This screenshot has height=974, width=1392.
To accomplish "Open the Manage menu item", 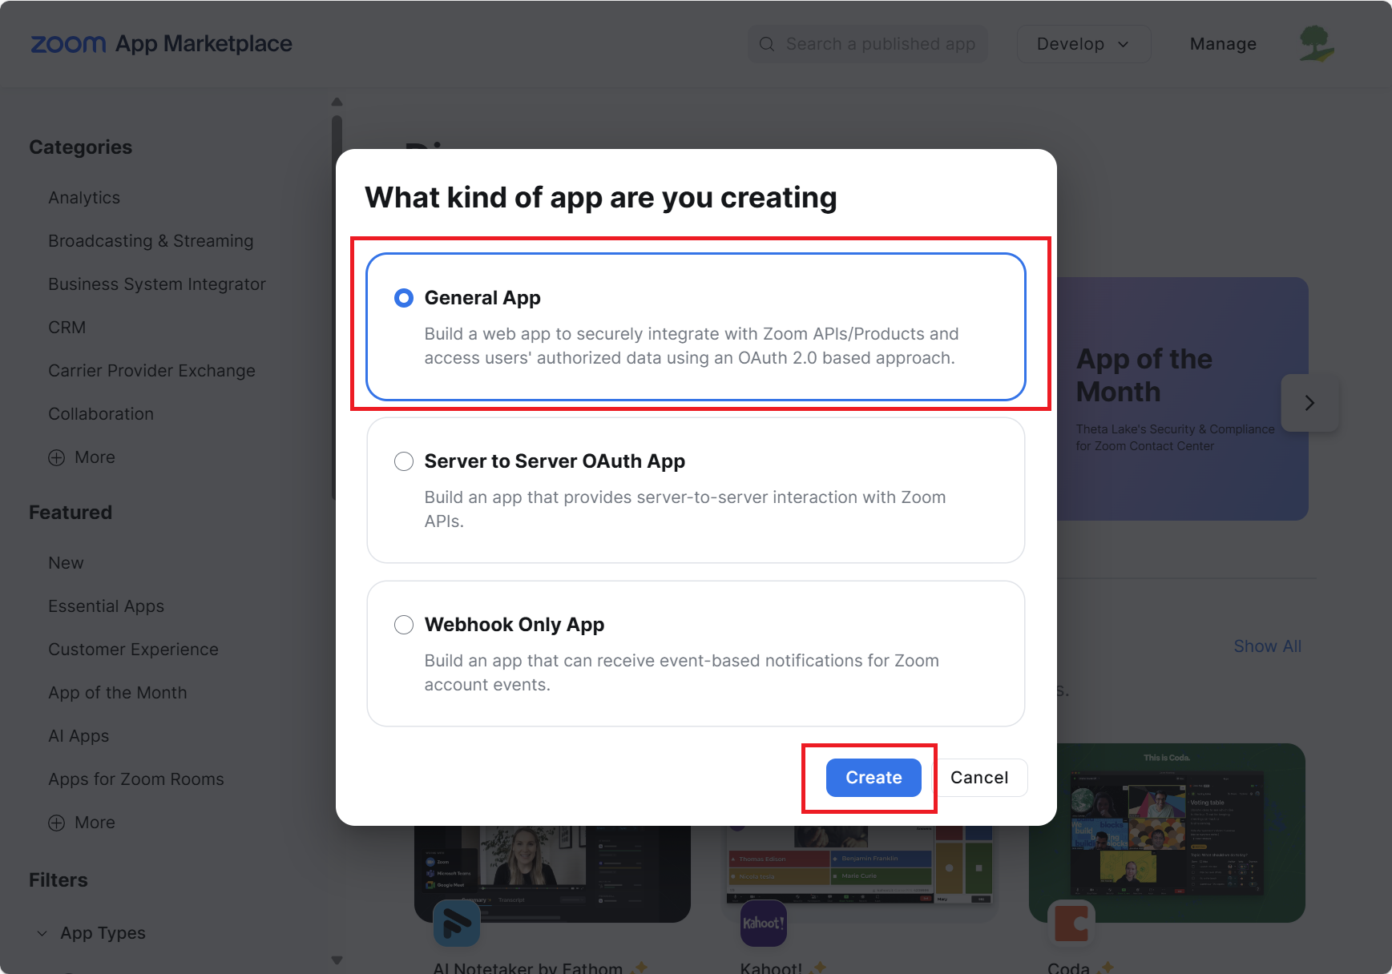I will pyautogui.click(x=1223, y=44).
